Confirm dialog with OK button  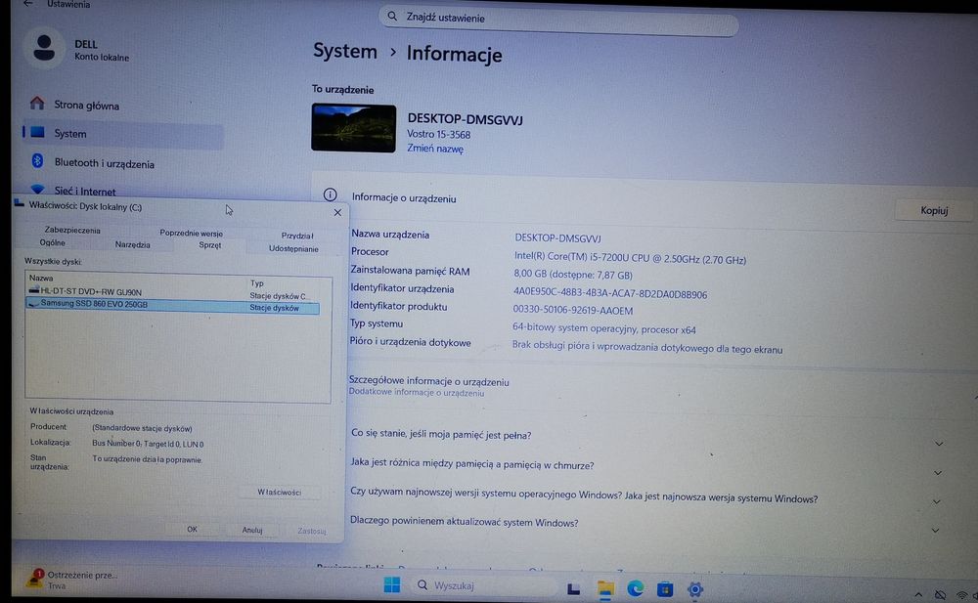pos(192,529)
